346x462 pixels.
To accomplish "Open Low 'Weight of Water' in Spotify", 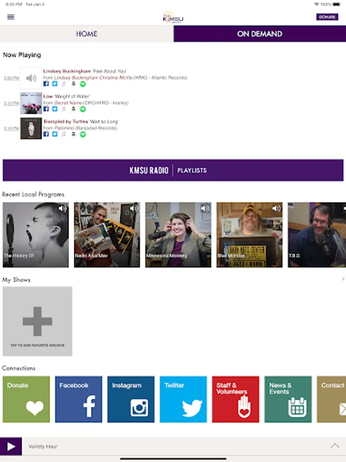I will click(83, 109).
